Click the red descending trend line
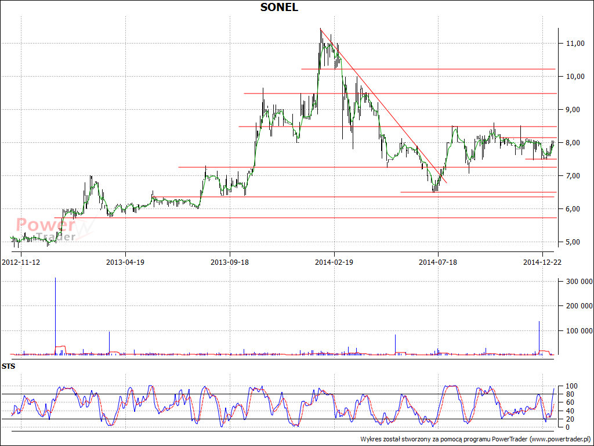The image size is (594, 446). [x=383, y=106]
